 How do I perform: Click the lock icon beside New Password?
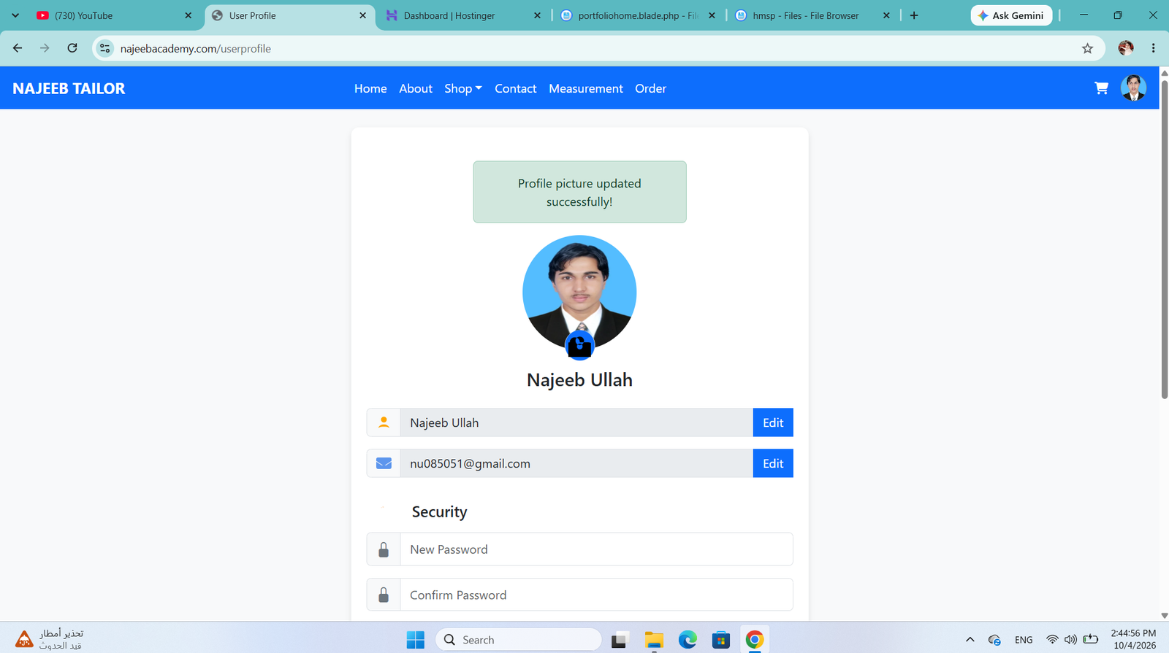tap(384, 549)
